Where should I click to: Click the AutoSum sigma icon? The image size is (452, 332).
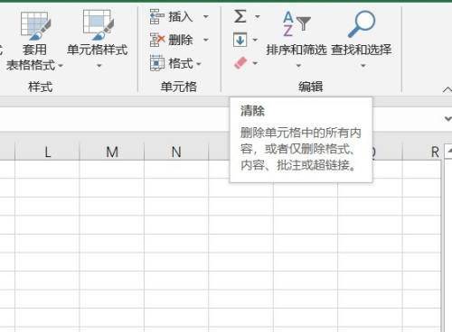pos(240,16)
